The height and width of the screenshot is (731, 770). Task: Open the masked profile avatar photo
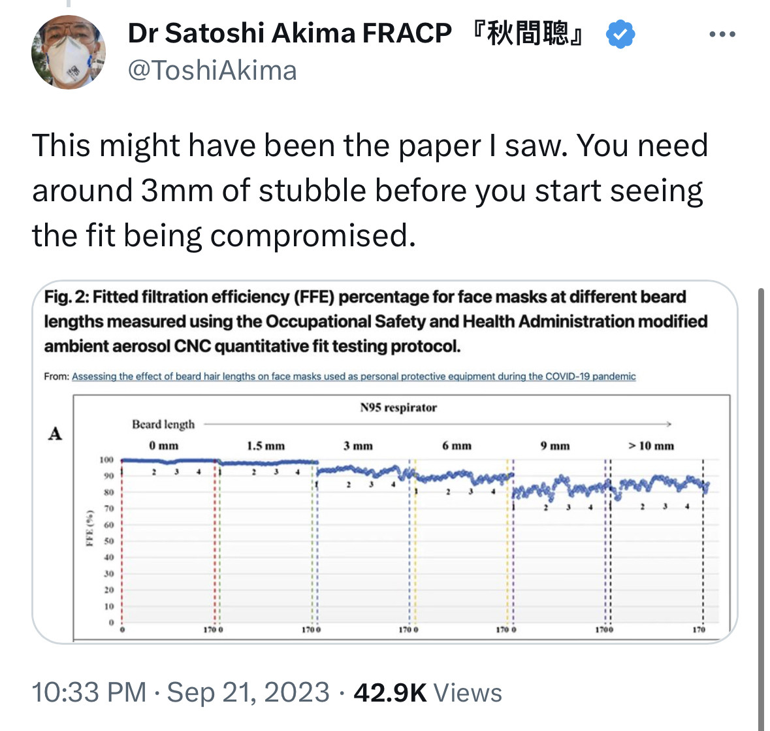point(69,52)
